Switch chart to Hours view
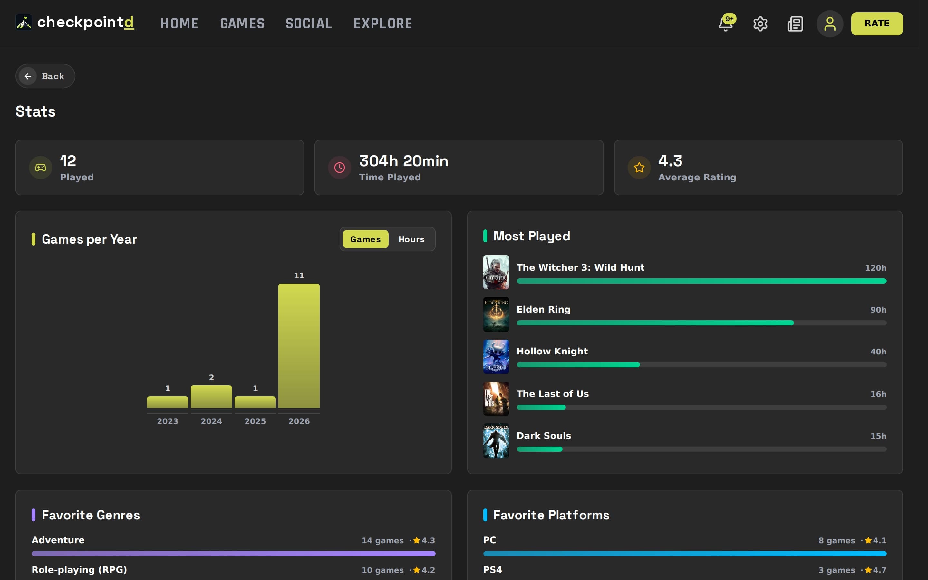928x580 pixels. click(x=411, y=239)
